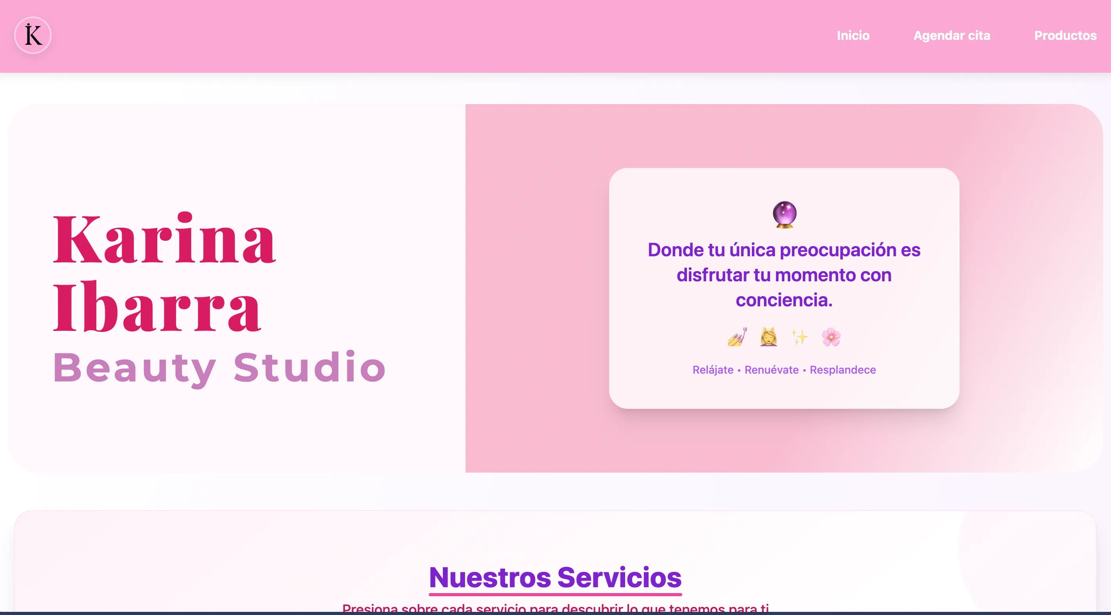Viewport: 1111px width, 615px height.
Task: Click the crystal ball emoji icon
Action: [784, 214]
